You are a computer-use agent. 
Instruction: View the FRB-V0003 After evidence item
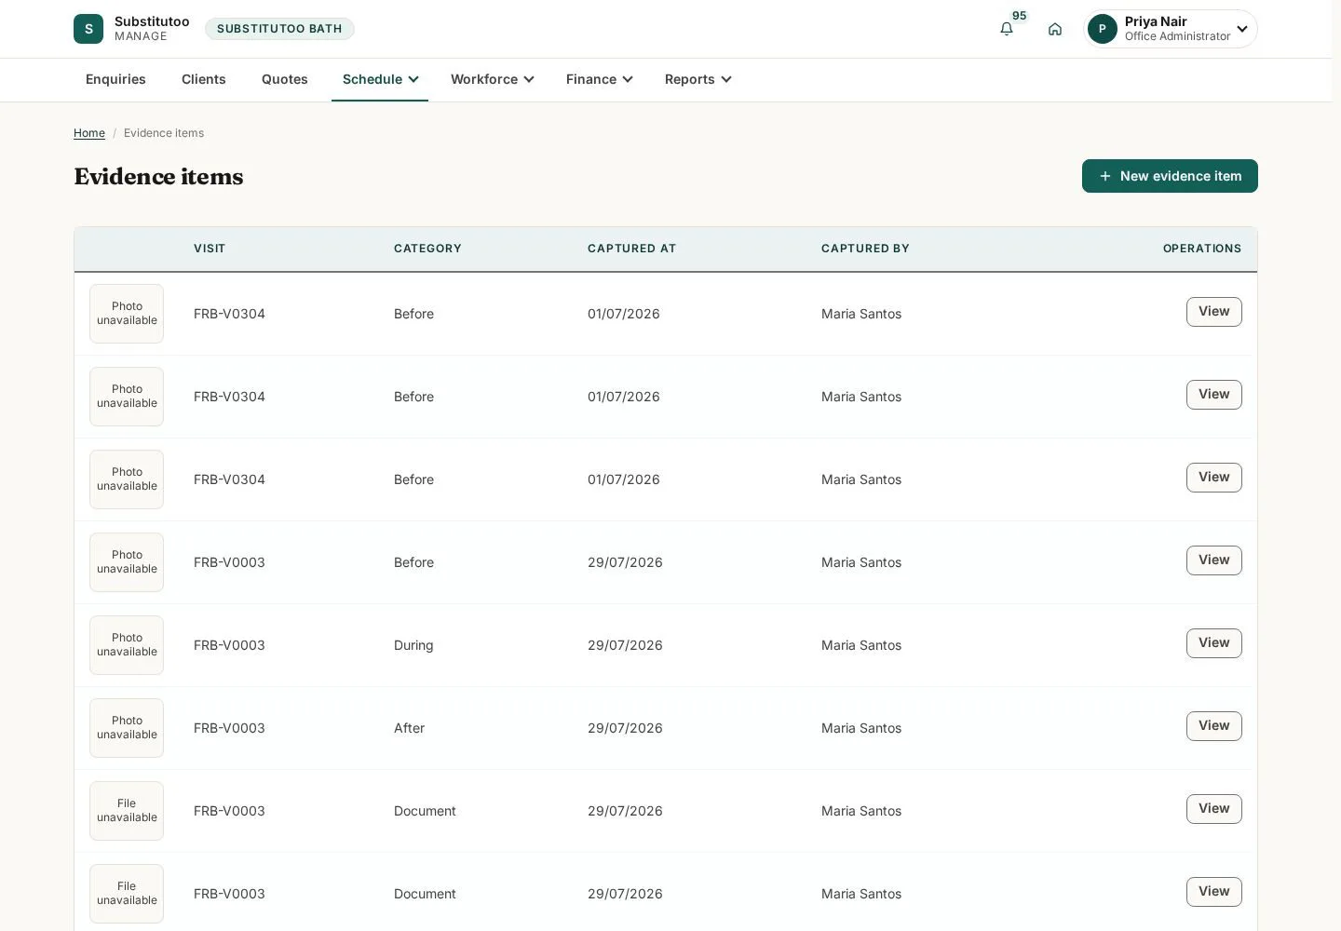click(1214, 726)
